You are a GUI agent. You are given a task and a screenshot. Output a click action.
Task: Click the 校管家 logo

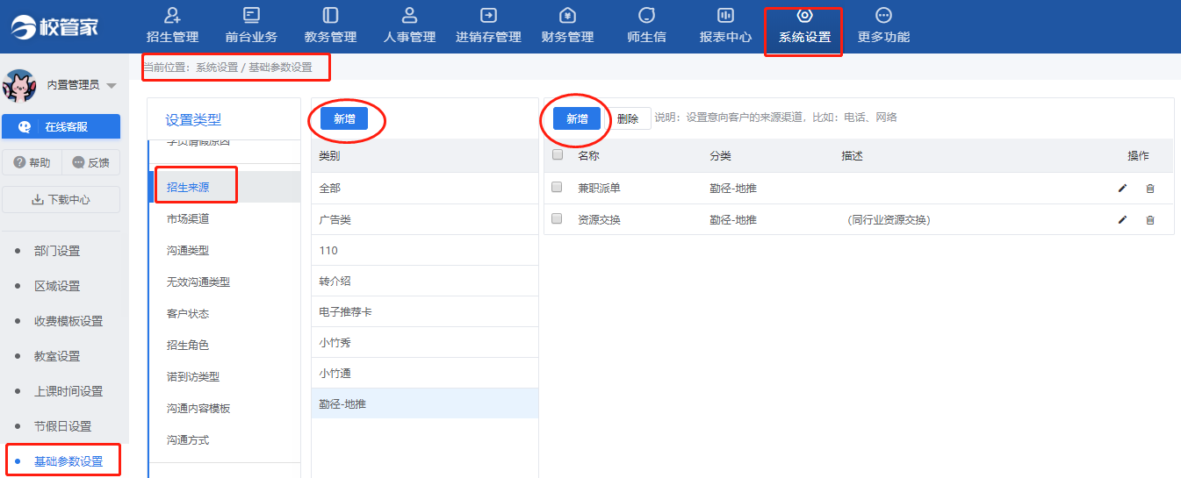[54, 26]
